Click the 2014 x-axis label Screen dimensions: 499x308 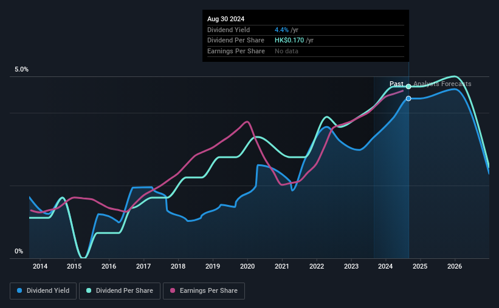click(x=40, y=266)
